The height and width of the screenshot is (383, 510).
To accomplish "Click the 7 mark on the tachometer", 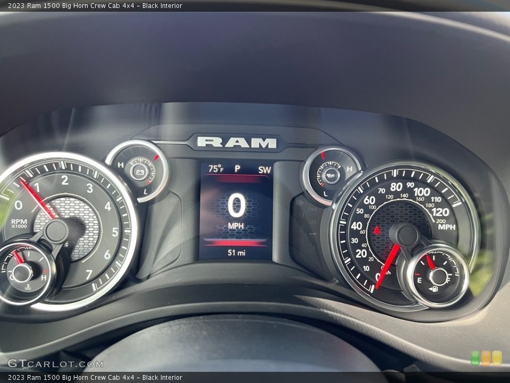I will coord(89,275).
